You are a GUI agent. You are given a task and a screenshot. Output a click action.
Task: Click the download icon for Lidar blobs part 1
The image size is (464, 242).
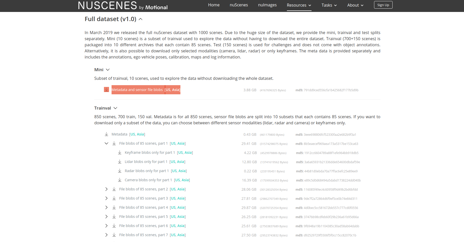(120, 161)
